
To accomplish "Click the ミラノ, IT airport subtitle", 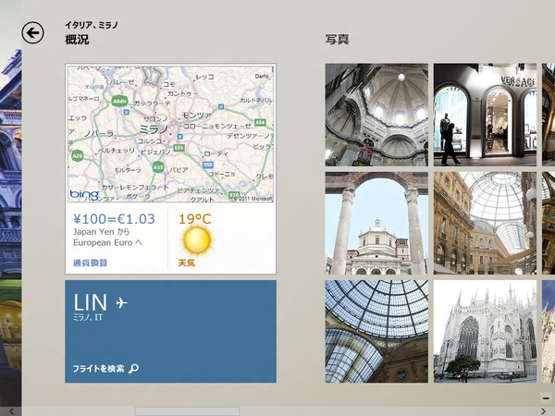I will (x=88, y=317).
